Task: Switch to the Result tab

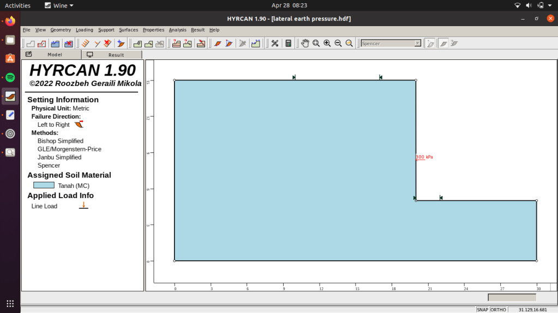Action: (x=111, y=55)
